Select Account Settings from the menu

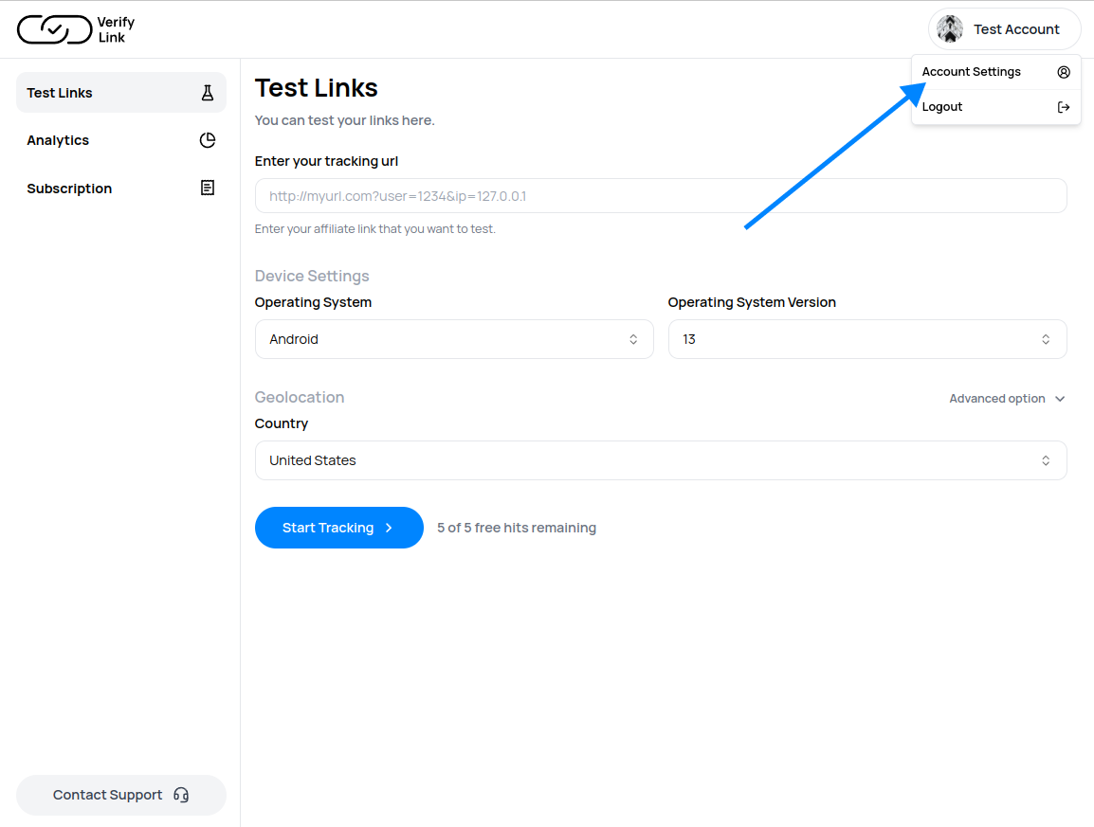coord(972,72)
